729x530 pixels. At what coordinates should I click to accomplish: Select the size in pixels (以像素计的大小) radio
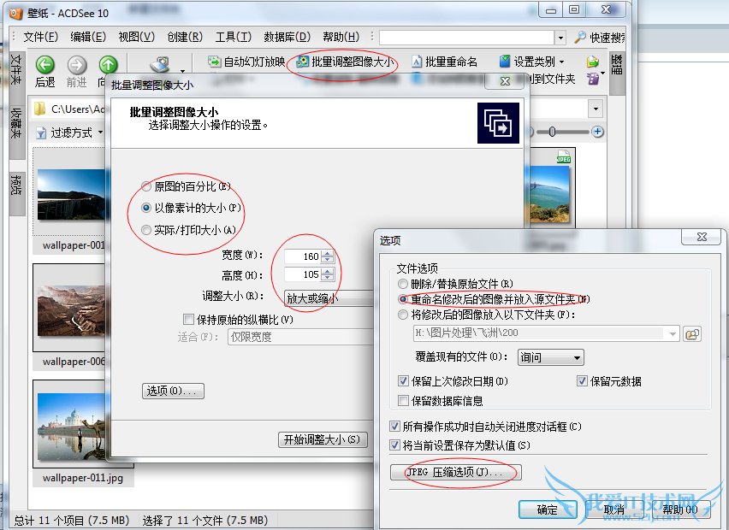[146, 208]
